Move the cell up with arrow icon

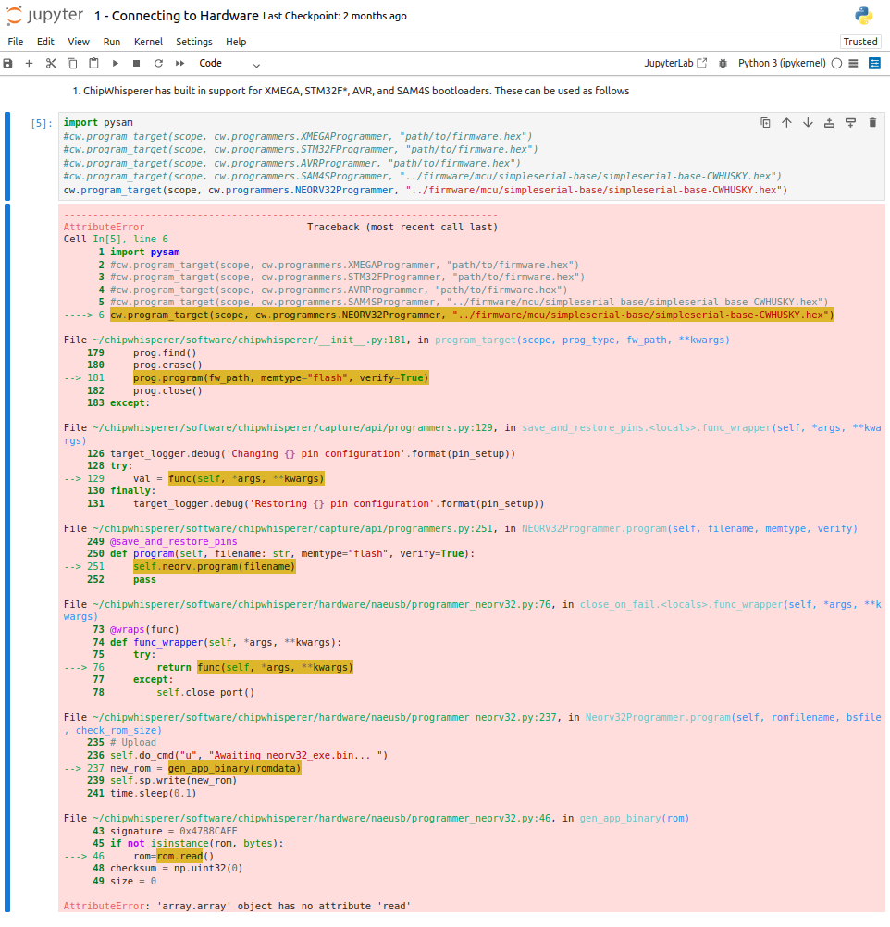(786, 122)
